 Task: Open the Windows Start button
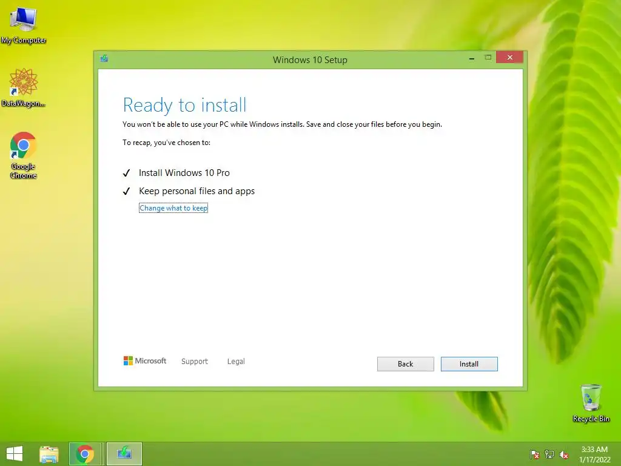[15, 454]
